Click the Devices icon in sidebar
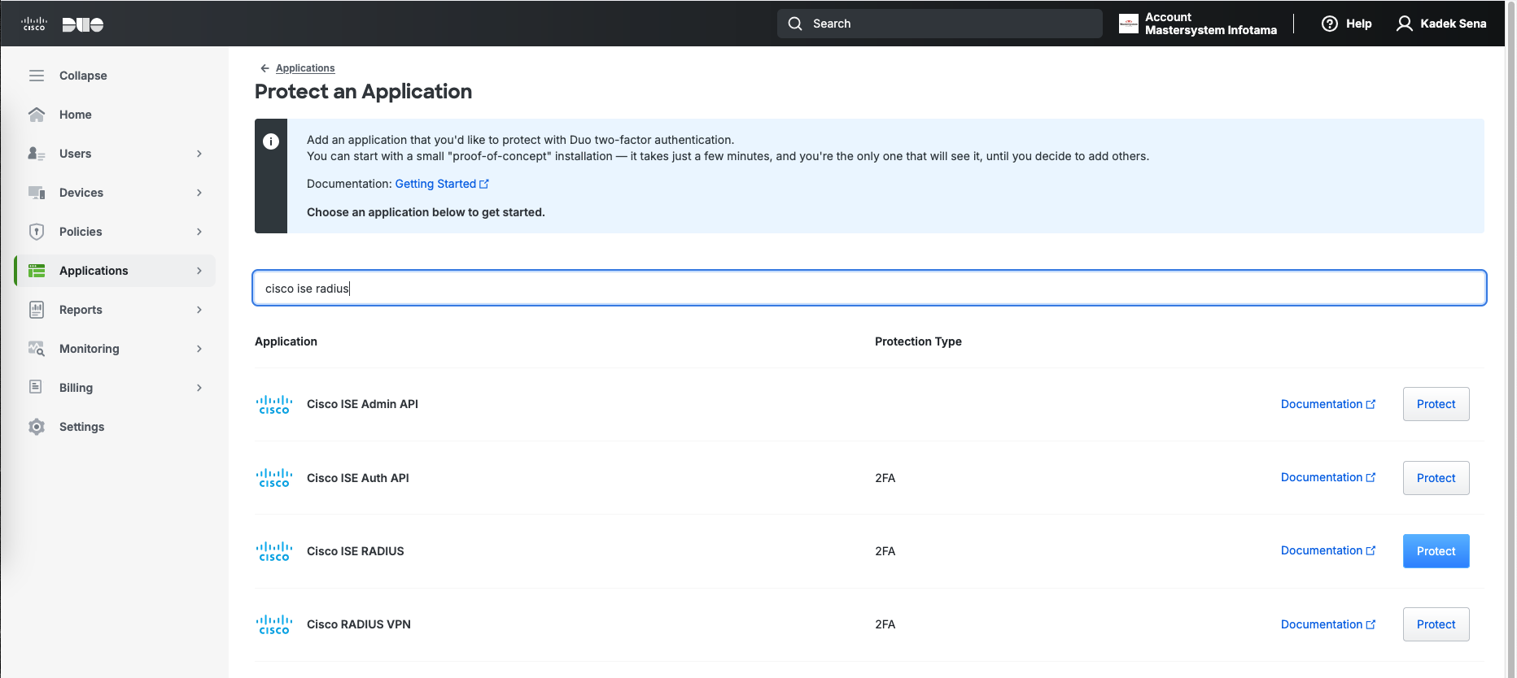Viewport: 1517px width, 678px height. tap(37, 193)
